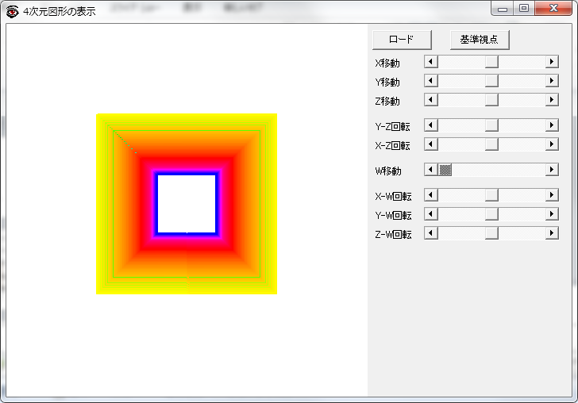This screenshot has height=403, width=578.
Task: Click the X-W回転 slider thumb
Action: coord(491,195)
